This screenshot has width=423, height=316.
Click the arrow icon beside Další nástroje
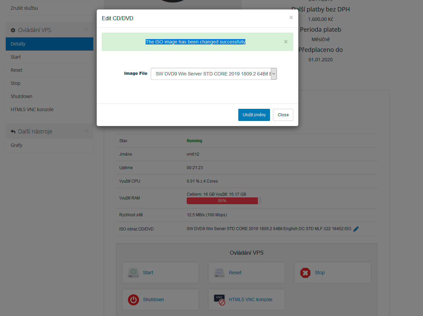point(13,131)
